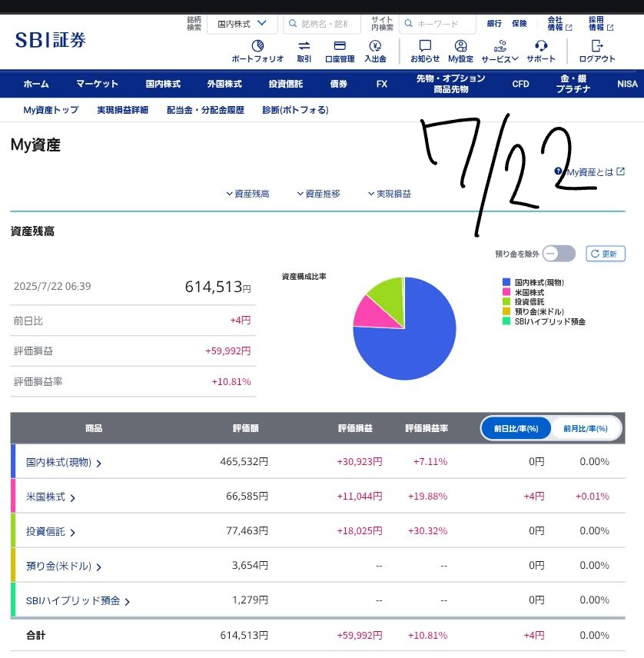Image resolution: width=644 pixels, height=658 pixels.
Task: Open 国内株式 navigation menu
Action: (x=163, y=84)
